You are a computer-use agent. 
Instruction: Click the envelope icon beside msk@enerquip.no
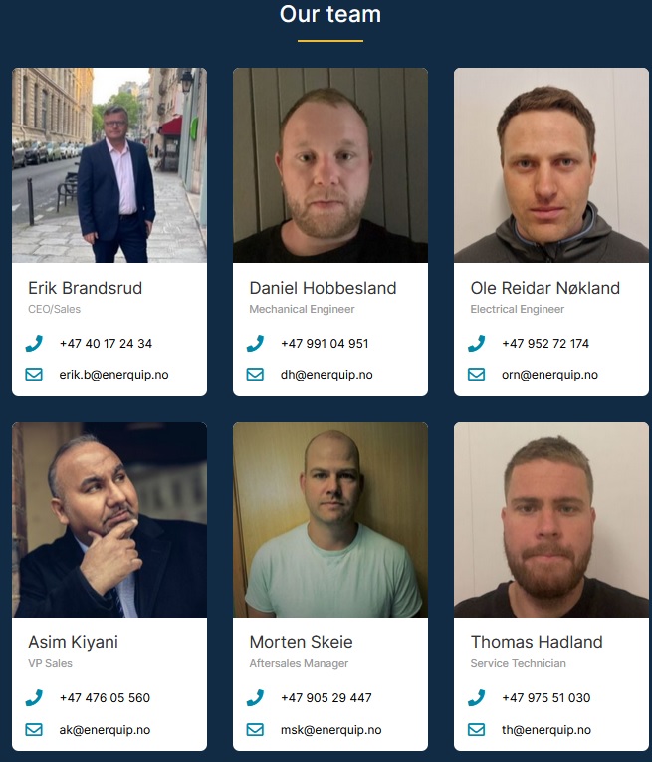tap(255, 729)
